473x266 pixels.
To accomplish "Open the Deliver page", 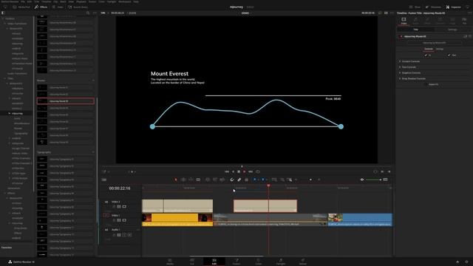I will (303, 262).
